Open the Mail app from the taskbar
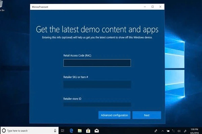The height and width of the screenshot is (134, 202). point(97,131)
